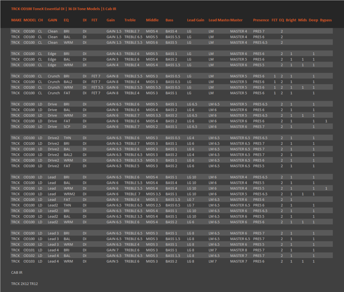Image resolution: width=344 pixels, height=292 pixels.
Task: Click the 'MIDS 2.5' cell
Action: tap(153, 205)
